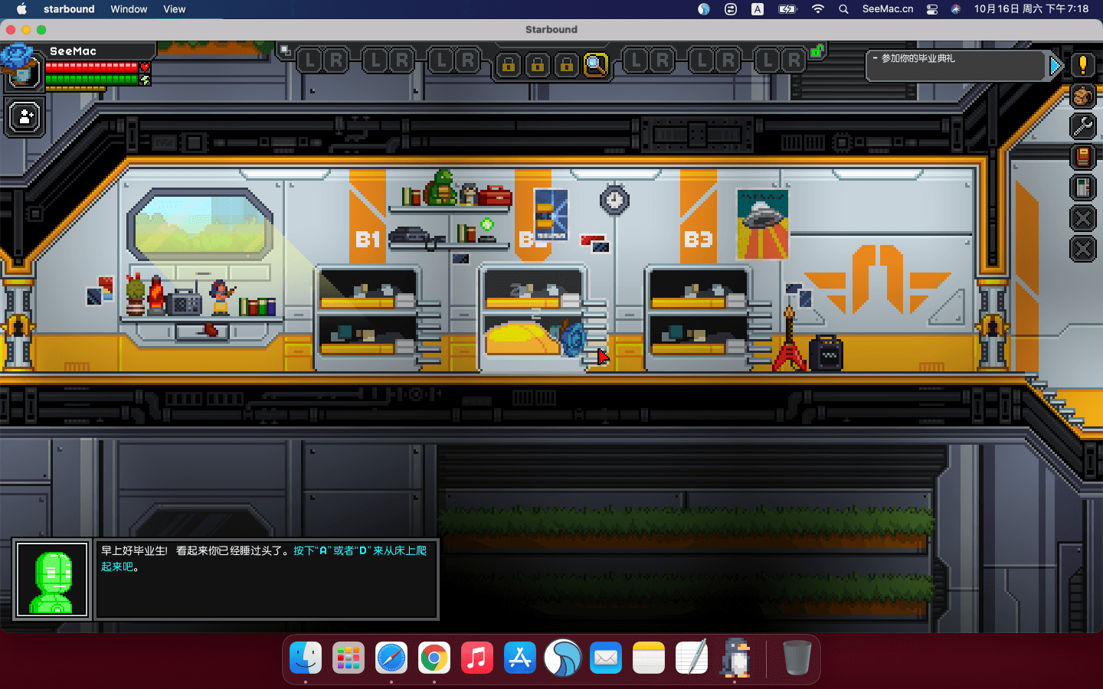The image size is (1103, 689).
Task: Click the UFO poster on wall
Action: point(762,224)
